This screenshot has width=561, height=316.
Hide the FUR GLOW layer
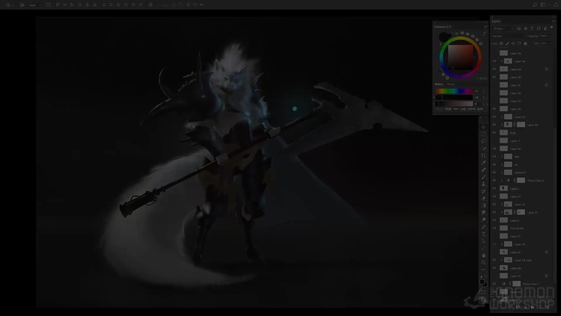[x=494, y=228]
